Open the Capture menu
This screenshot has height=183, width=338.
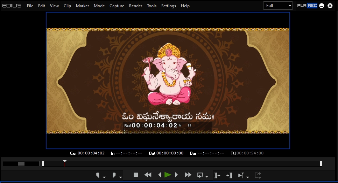tap(117, 6)
